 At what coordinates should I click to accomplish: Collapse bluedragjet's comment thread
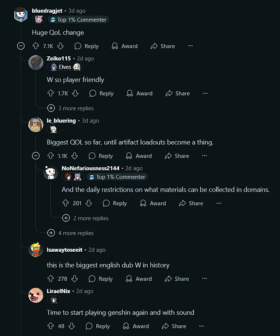21,46
